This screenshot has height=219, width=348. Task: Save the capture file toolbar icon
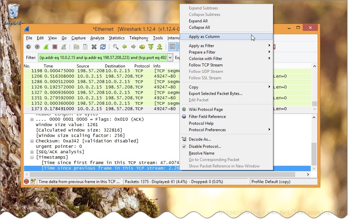85,47
